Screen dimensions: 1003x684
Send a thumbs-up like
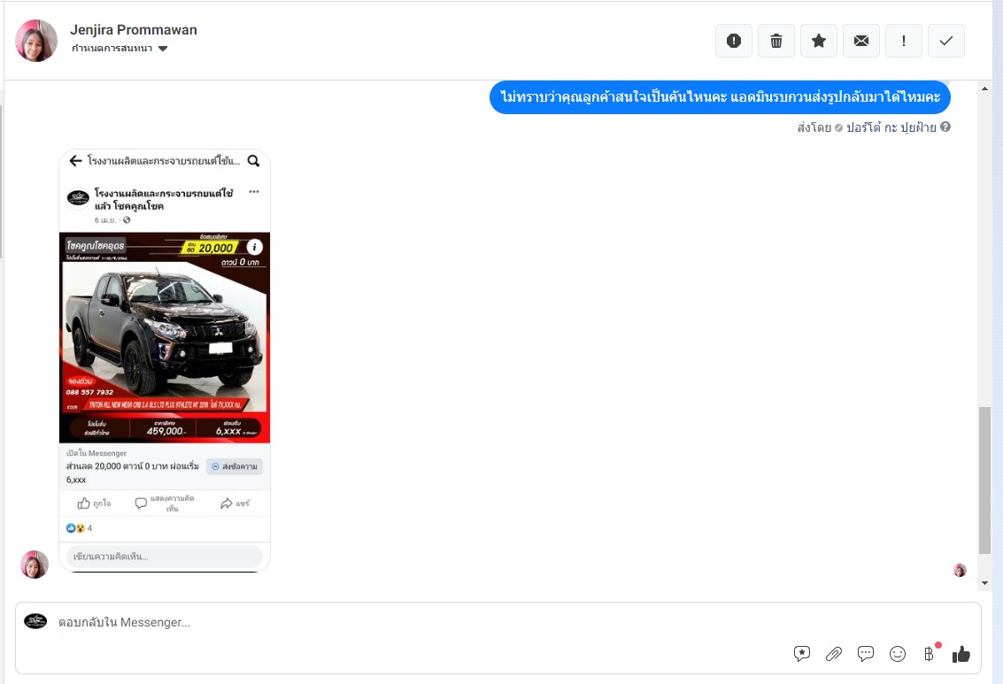(961, 654)
